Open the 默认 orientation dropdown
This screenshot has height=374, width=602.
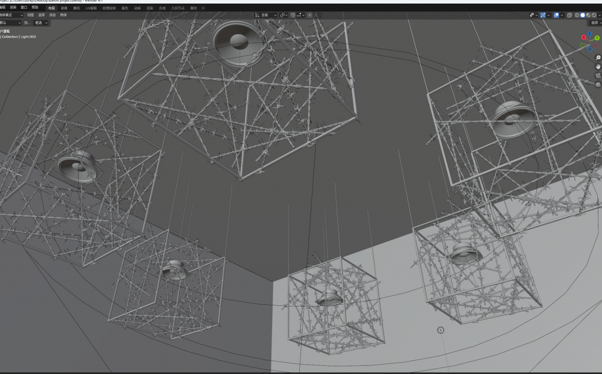(x=11, y=23)
